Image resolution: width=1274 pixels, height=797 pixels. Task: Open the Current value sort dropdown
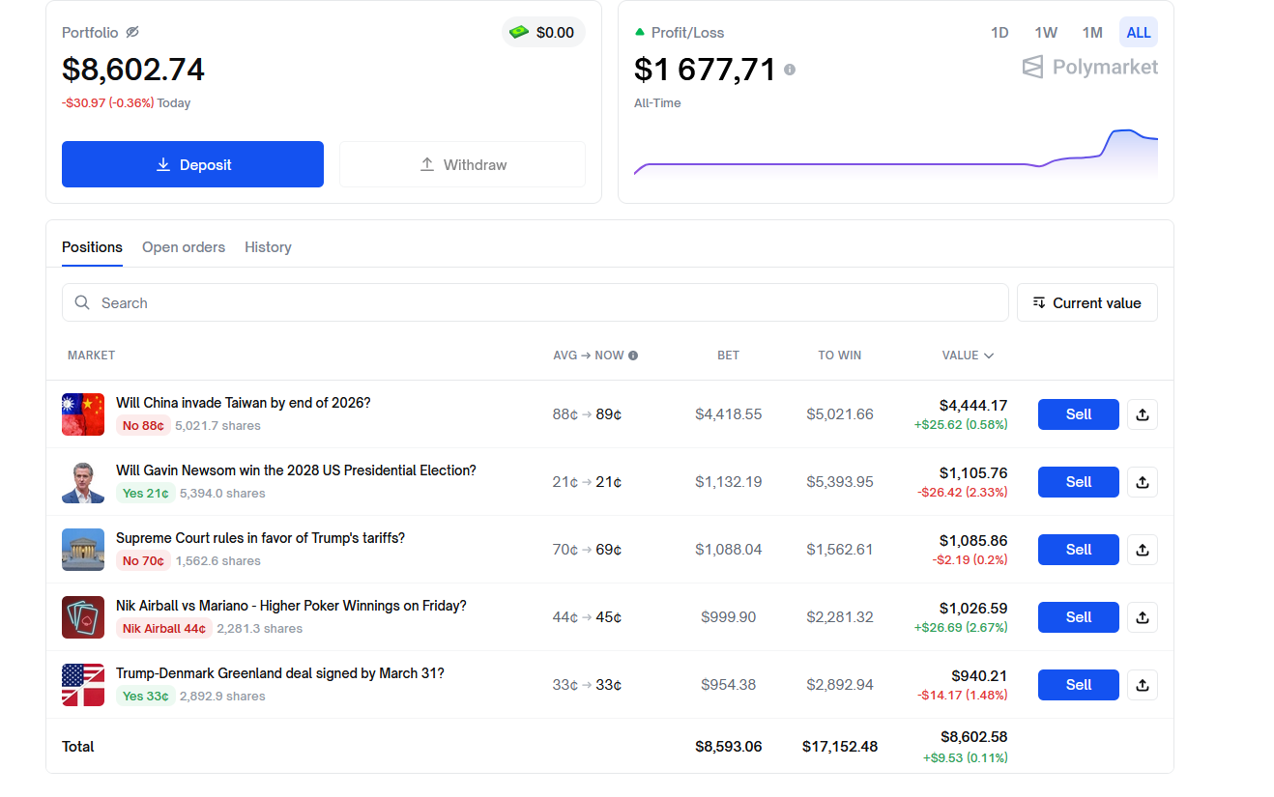pos(1086,302)
